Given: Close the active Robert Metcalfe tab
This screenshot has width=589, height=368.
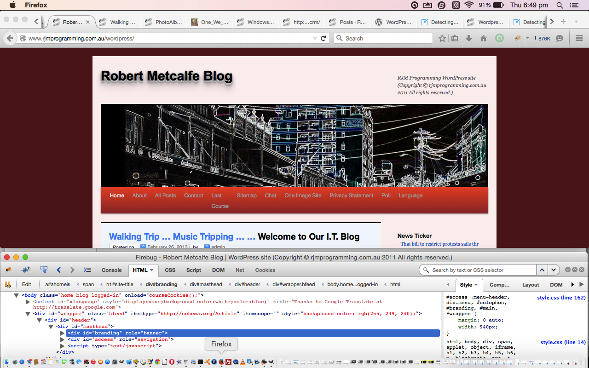Looking at the screenshot, I should click(x=88, y=22).
